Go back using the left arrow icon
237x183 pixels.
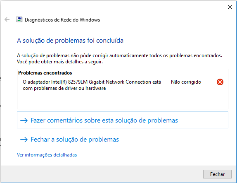[x=7, y=19]
